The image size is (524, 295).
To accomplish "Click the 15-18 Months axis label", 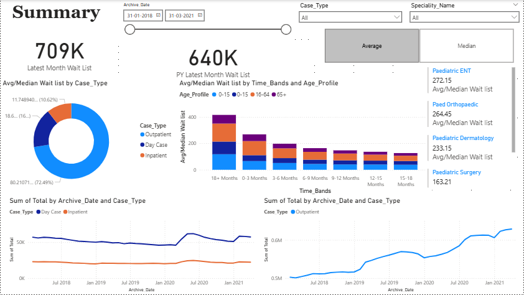I will [x=406, y=181].
